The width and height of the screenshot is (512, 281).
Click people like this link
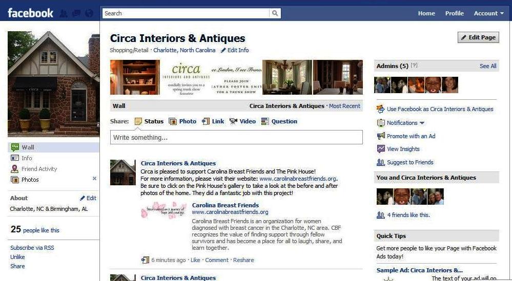coord(41,230)
